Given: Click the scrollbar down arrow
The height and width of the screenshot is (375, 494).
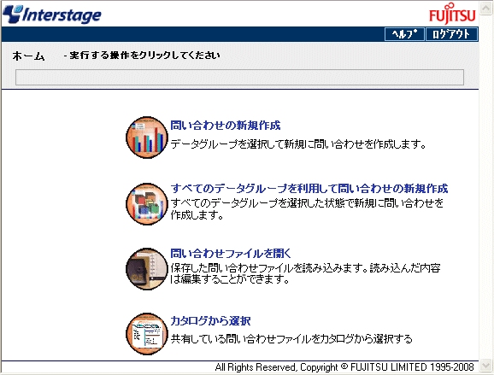Looking at the screenshot, I should tap(486, 366).
